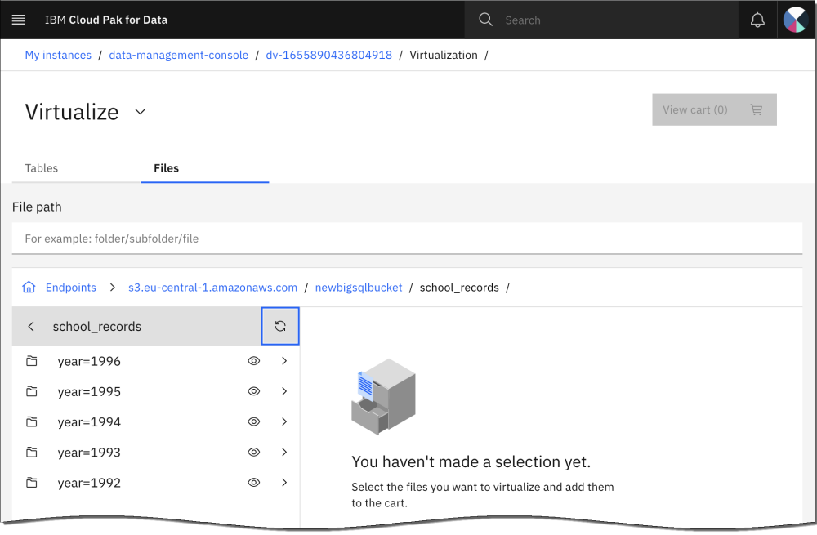Select the year=1994 folder name
The height and width of the screenshot is (535, 817).
coord(89,421)
